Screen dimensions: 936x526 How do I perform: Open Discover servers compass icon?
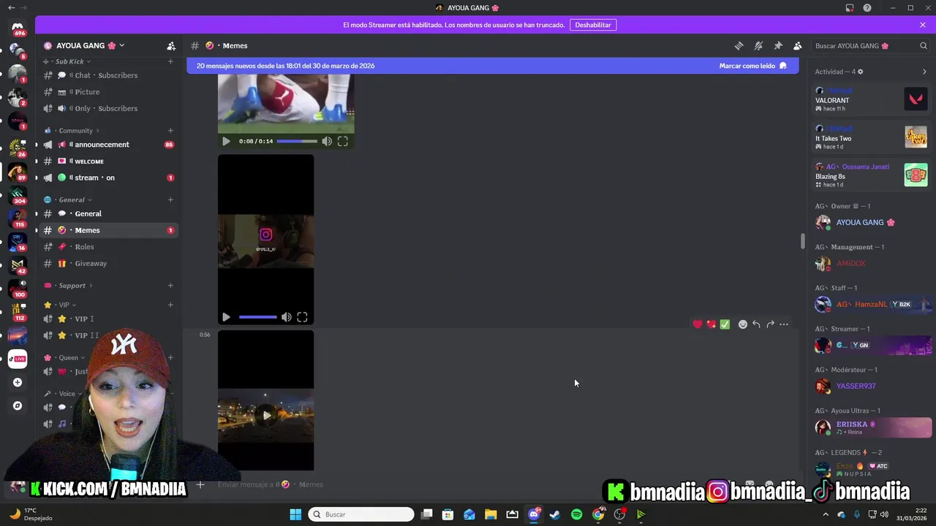click(x=18, y=405)
